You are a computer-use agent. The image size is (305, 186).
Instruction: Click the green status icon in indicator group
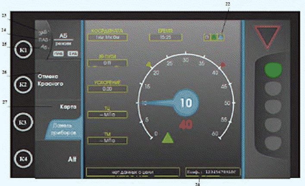(x=214, y=37)
